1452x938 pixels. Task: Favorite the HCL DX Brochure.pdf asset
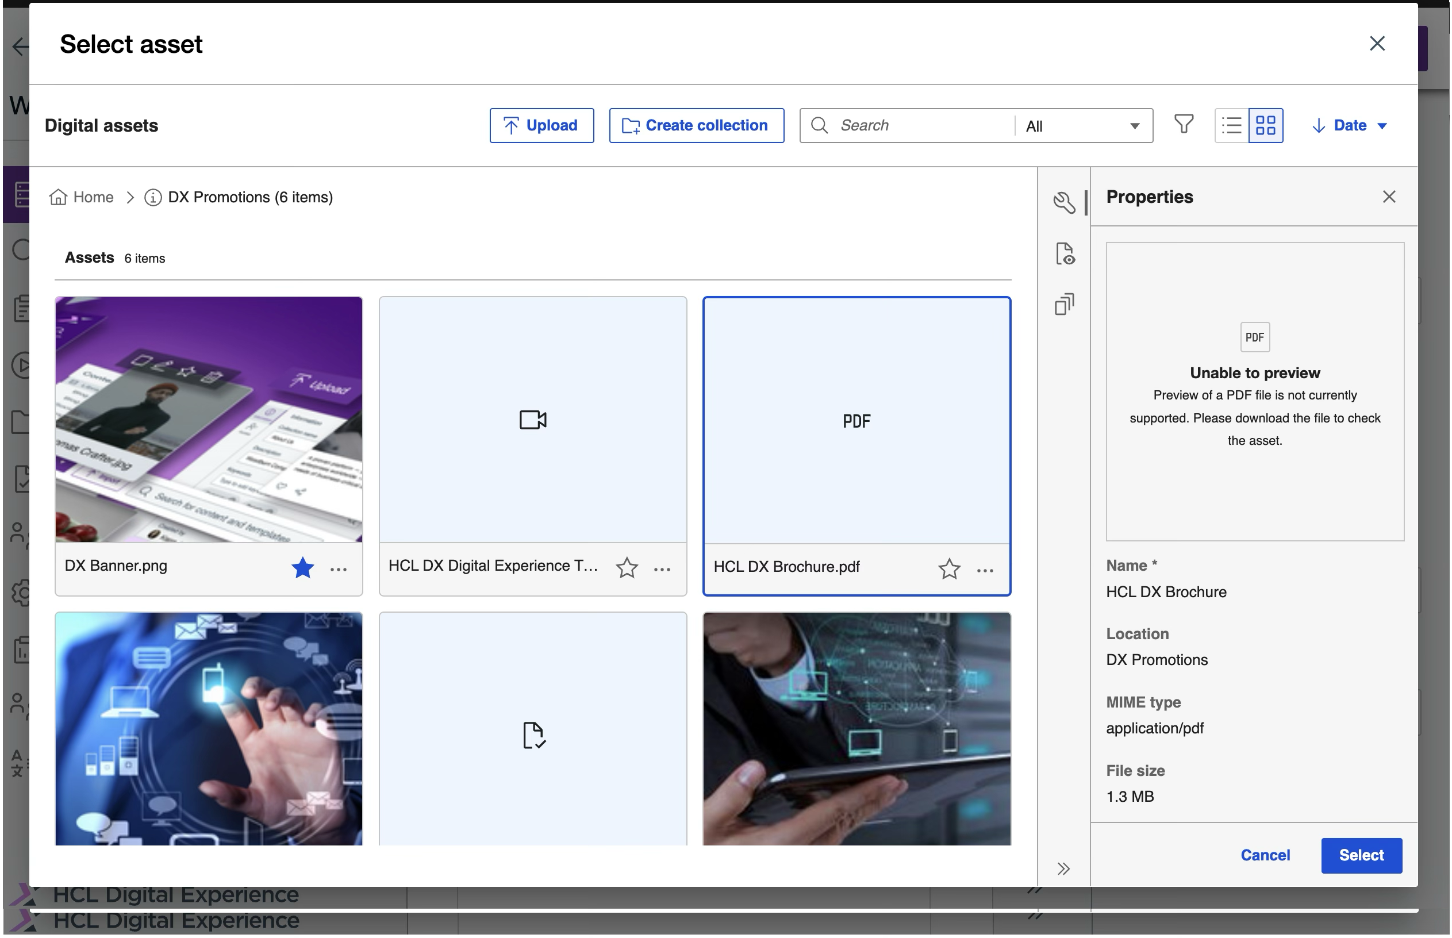tap(949, 570)
